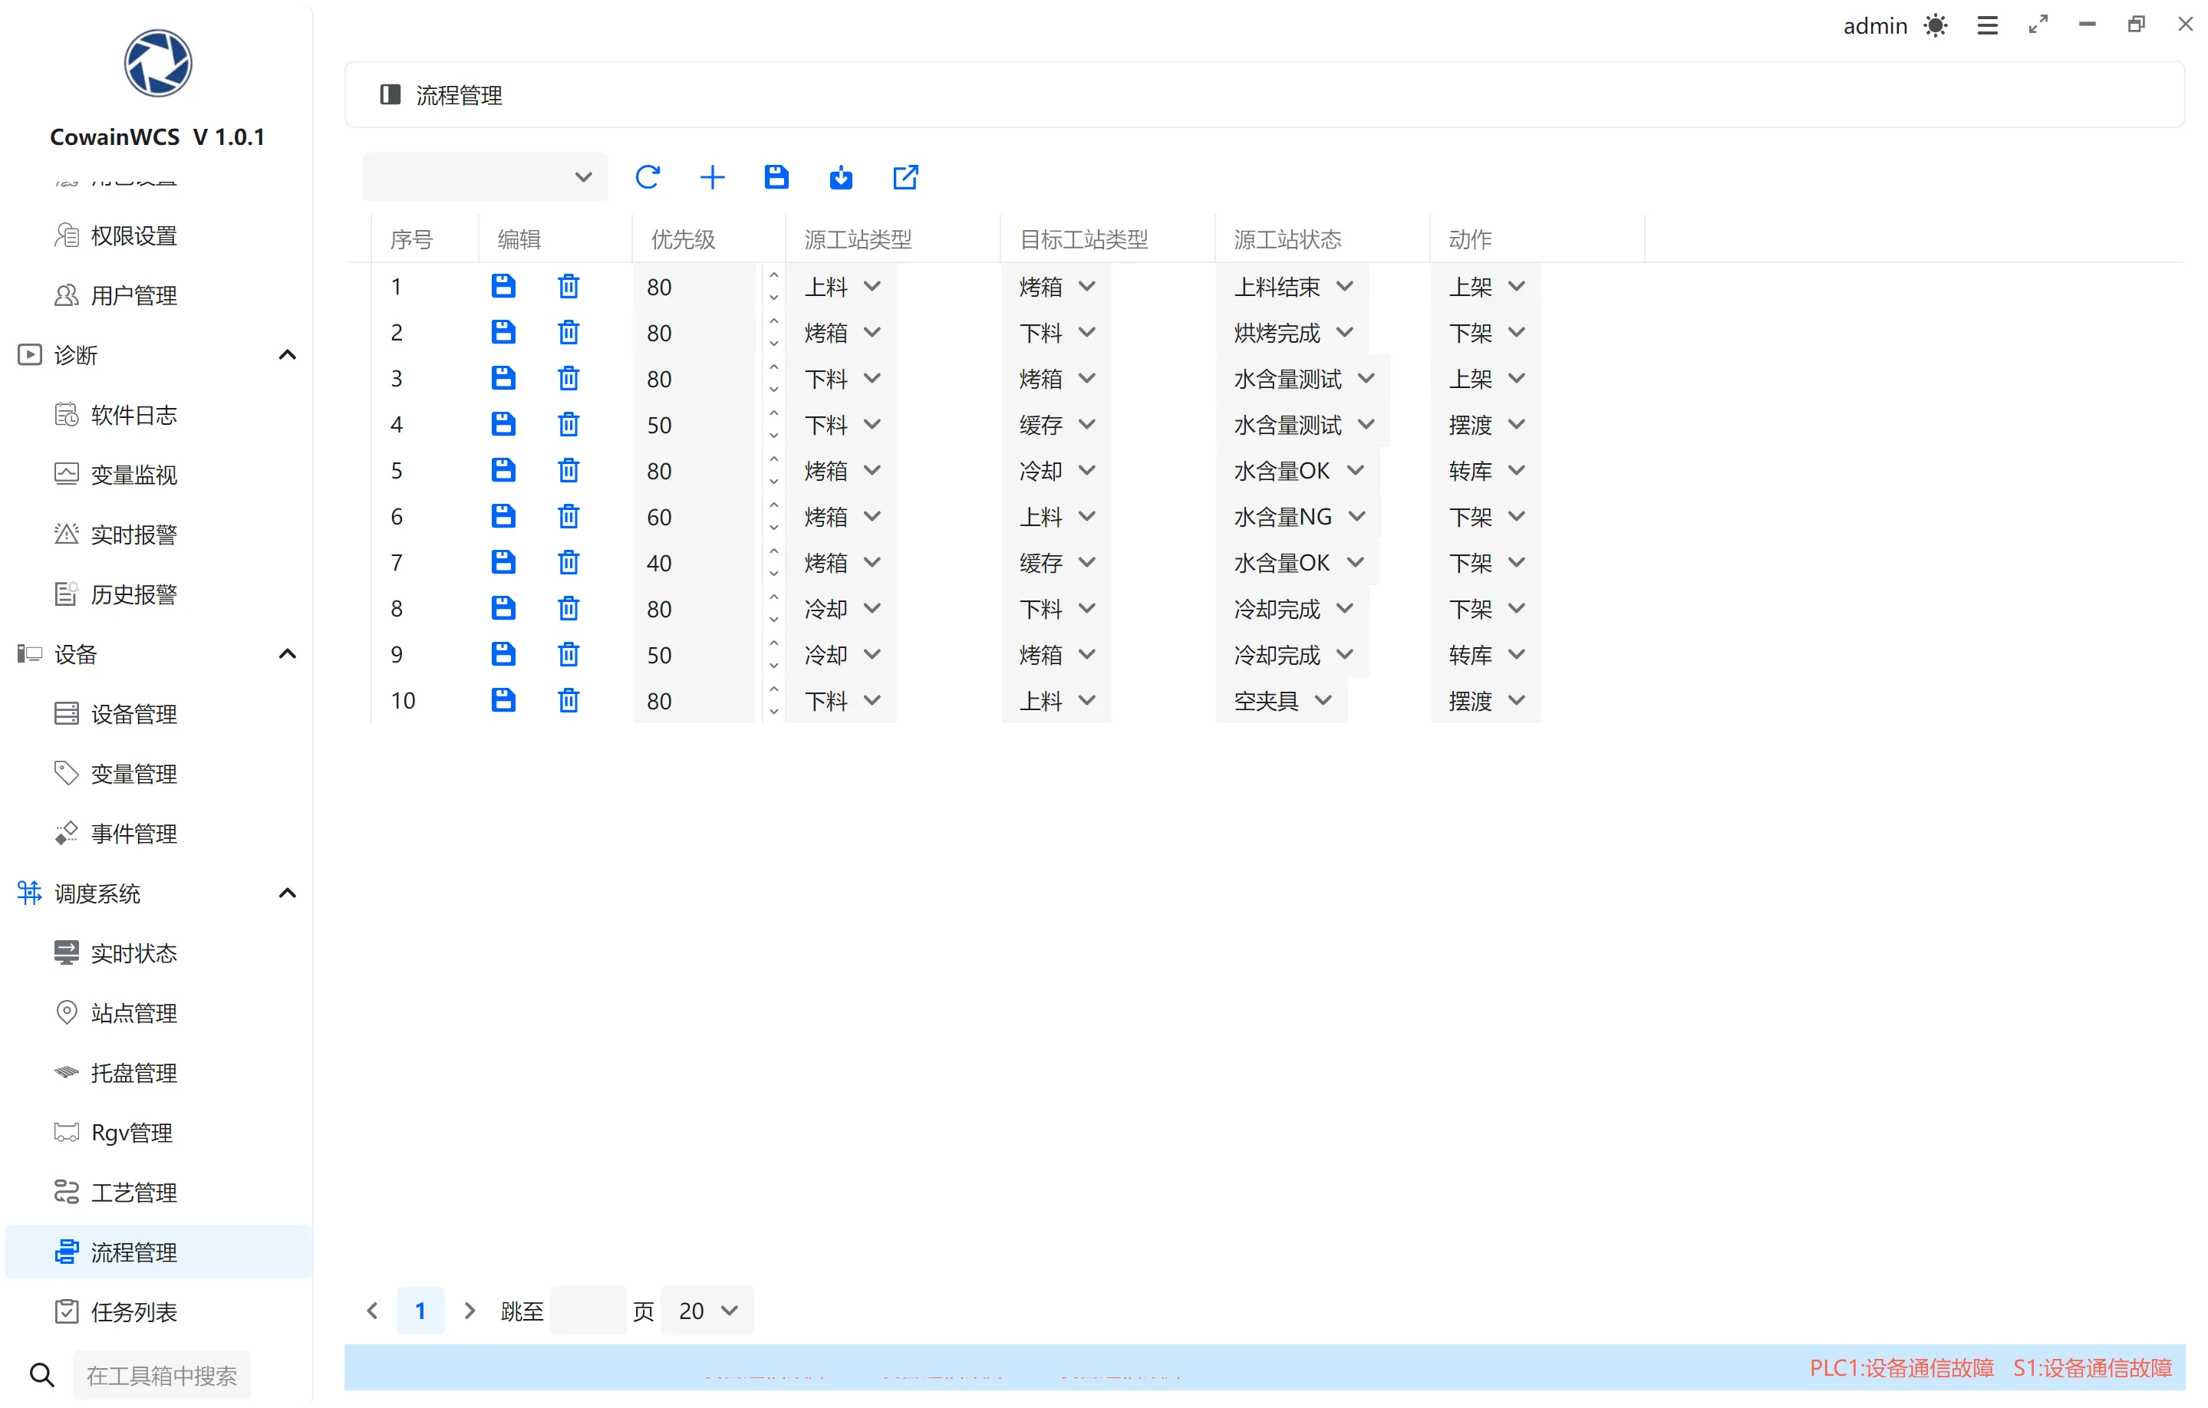Open row 1 源工站类型 dropdown 上料

842,287
